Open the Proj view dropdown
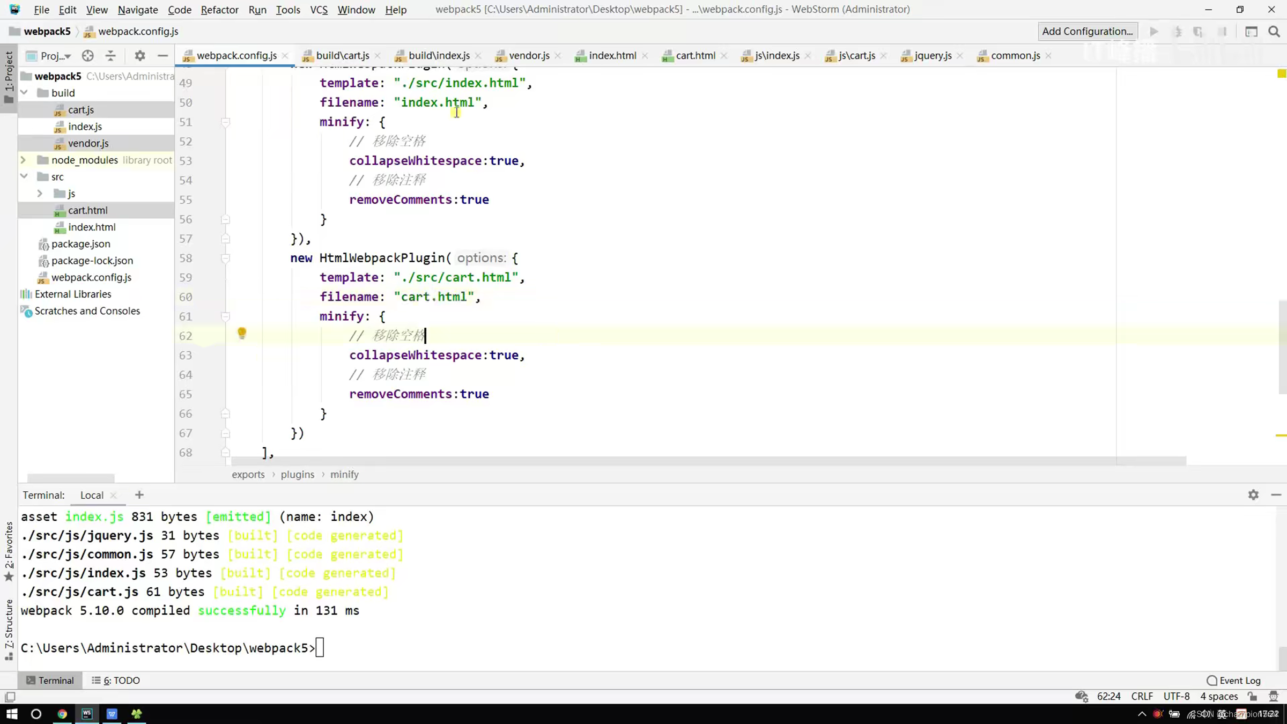 [x=49, y=56]
